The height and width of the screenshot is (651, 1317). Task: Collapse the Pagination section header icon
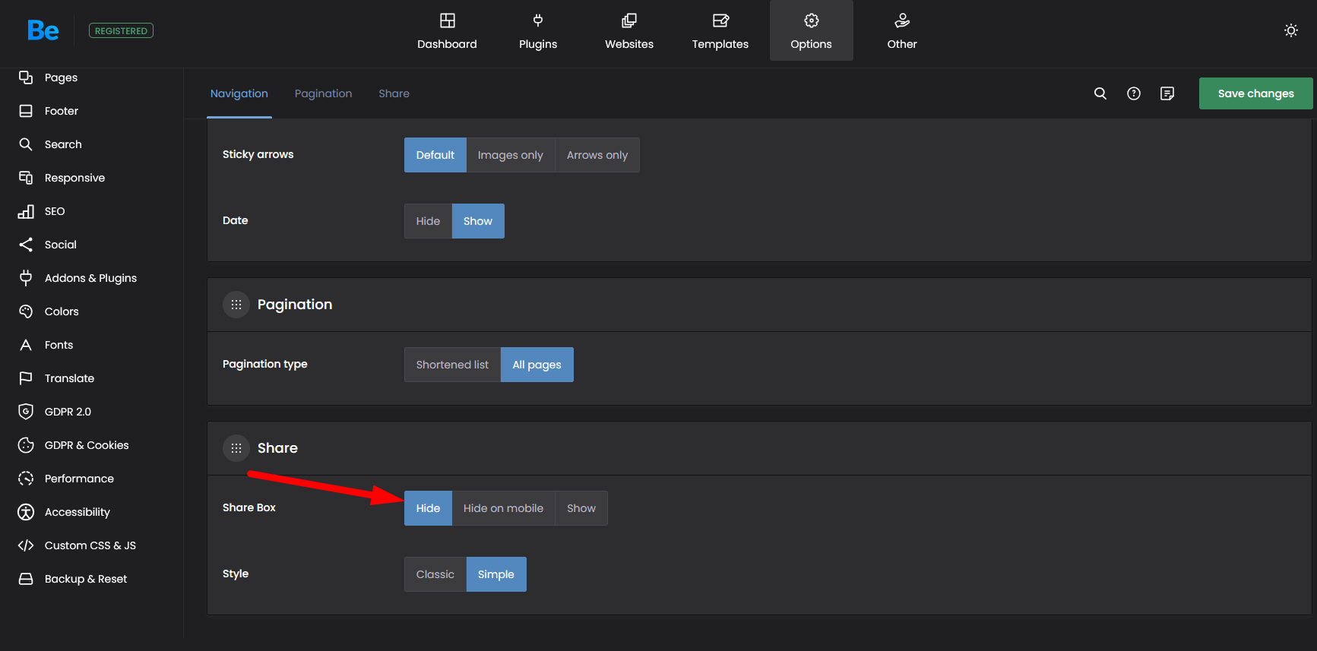click(x=236, y=305)
